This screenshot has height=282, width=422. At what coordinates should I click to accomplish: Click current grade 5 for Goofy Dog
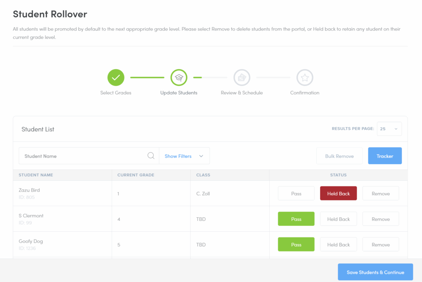coord(119,245)
